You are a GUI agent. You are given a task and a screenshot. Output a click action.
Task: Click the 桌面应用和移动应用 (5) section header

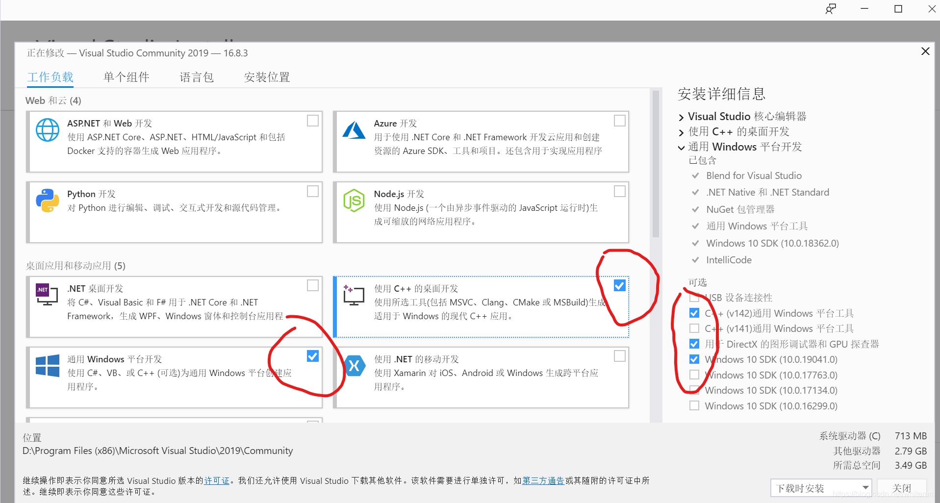pos(76,266)
